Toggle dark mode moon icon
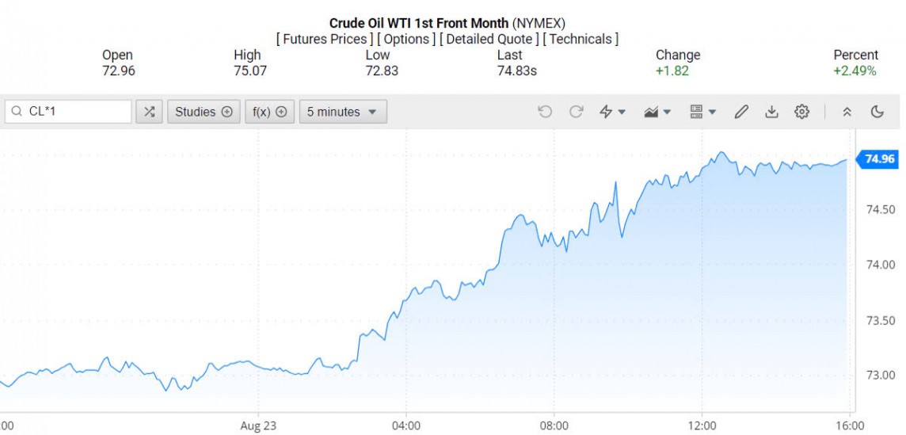Screen dimensions: 906x435 [877, 112]
